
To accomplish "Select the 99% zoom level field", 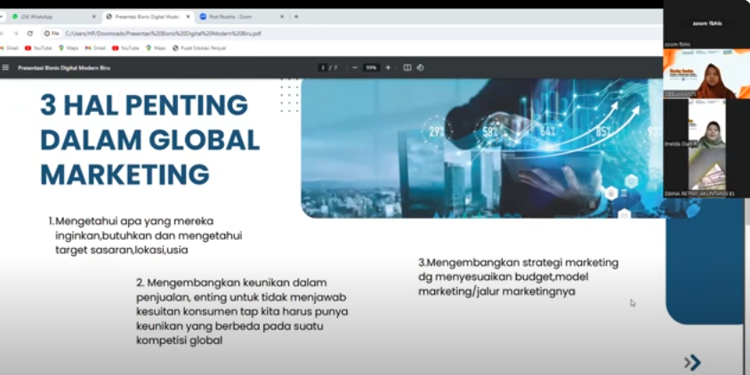I will tap(371, 68).
